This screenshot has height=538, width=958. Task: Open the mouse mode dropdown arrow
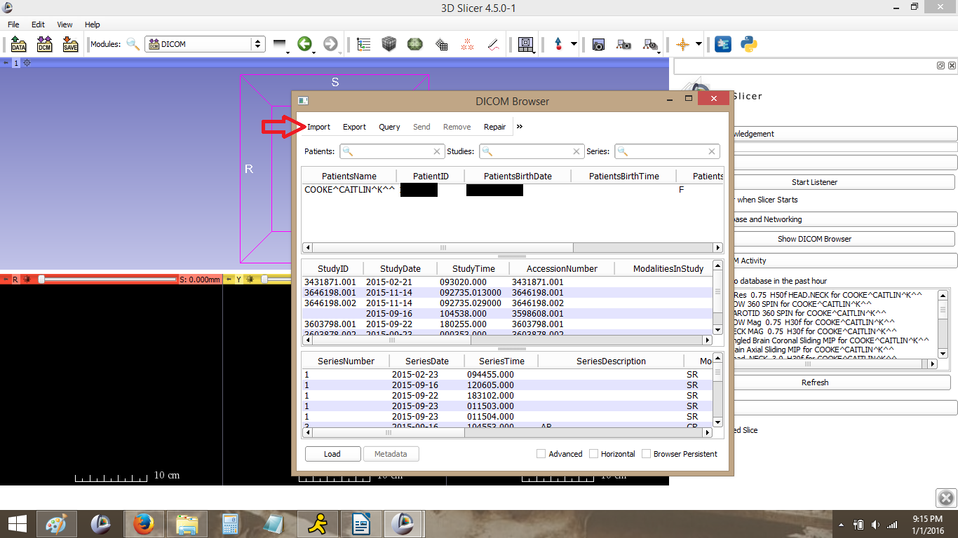(574, 44)
